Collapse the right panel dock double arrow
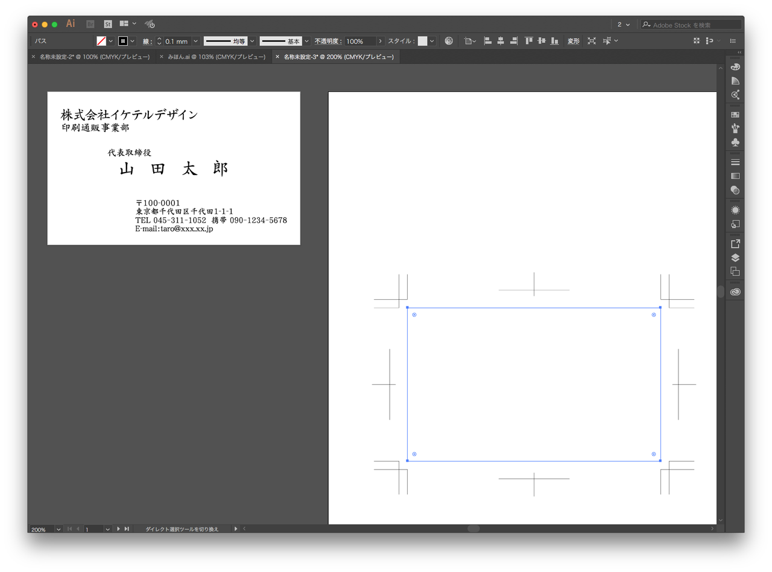The height and width of the screenshot is (572, 772). [x=739, y=53]
